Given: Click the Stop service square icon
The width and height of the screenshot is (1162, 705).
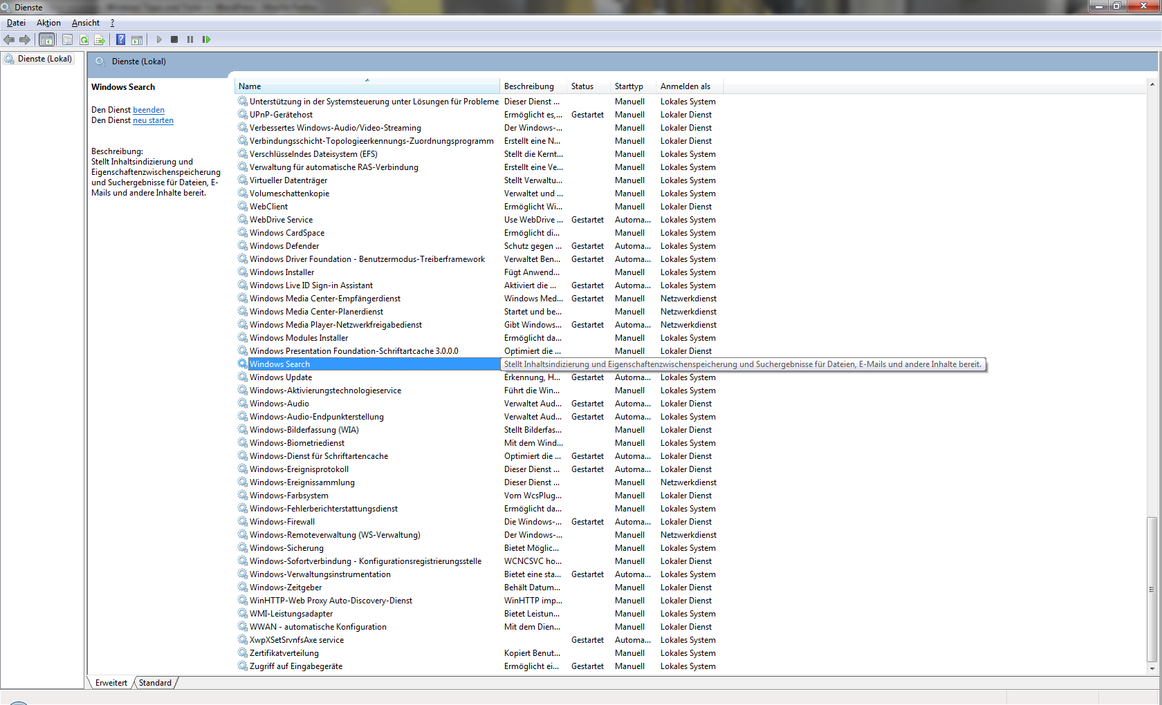Looking at the screenshot, I should coord(174,39).
